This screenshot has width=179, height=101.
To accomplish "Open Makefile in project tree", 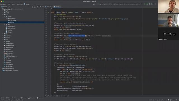I will (8, 63).
